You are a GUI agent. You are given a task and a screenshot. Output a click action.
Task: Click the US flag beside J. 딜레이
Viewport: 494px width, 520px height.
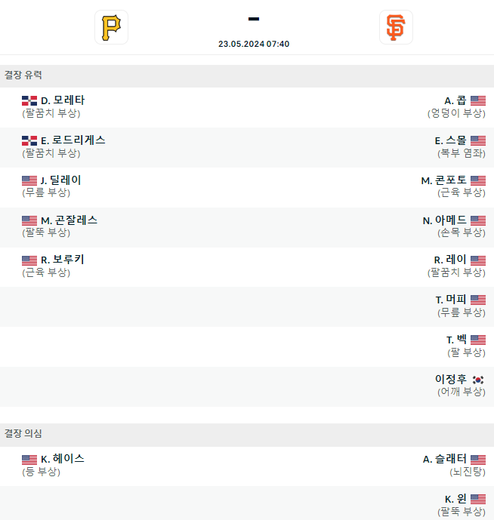pyautogui.click(x=29, y=180)
